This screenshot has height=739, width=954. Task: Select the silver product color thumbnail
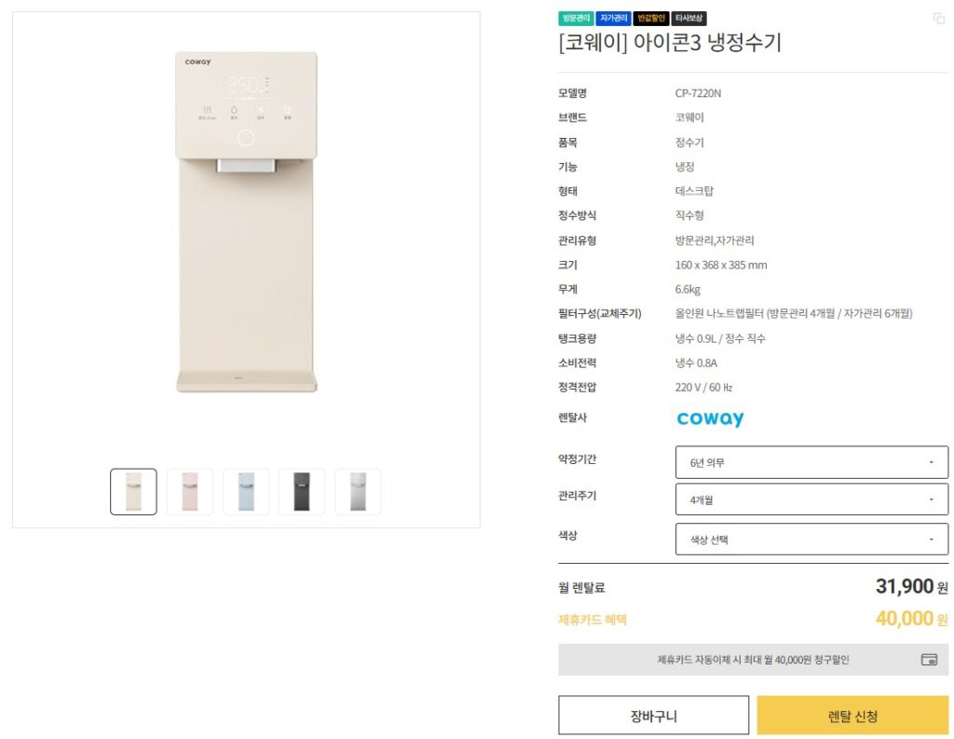coord(357,490)
